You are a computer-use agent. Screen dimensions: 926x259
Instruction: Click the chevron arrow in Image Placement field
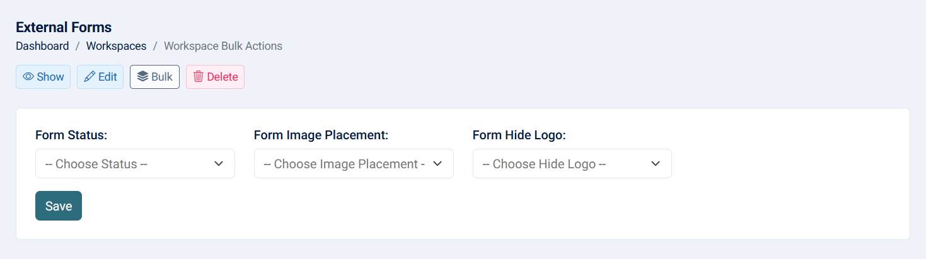coord(437,164)
